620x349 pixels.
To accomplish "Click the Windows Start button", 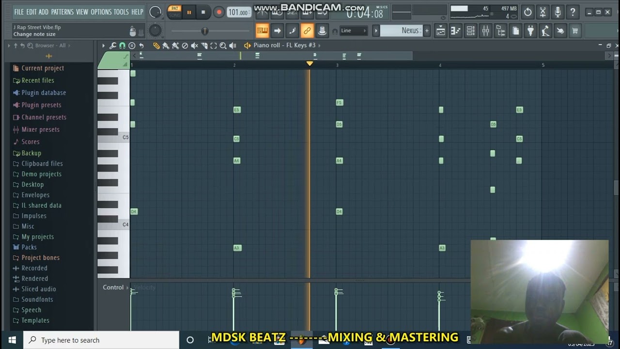I will pos(12,340).
